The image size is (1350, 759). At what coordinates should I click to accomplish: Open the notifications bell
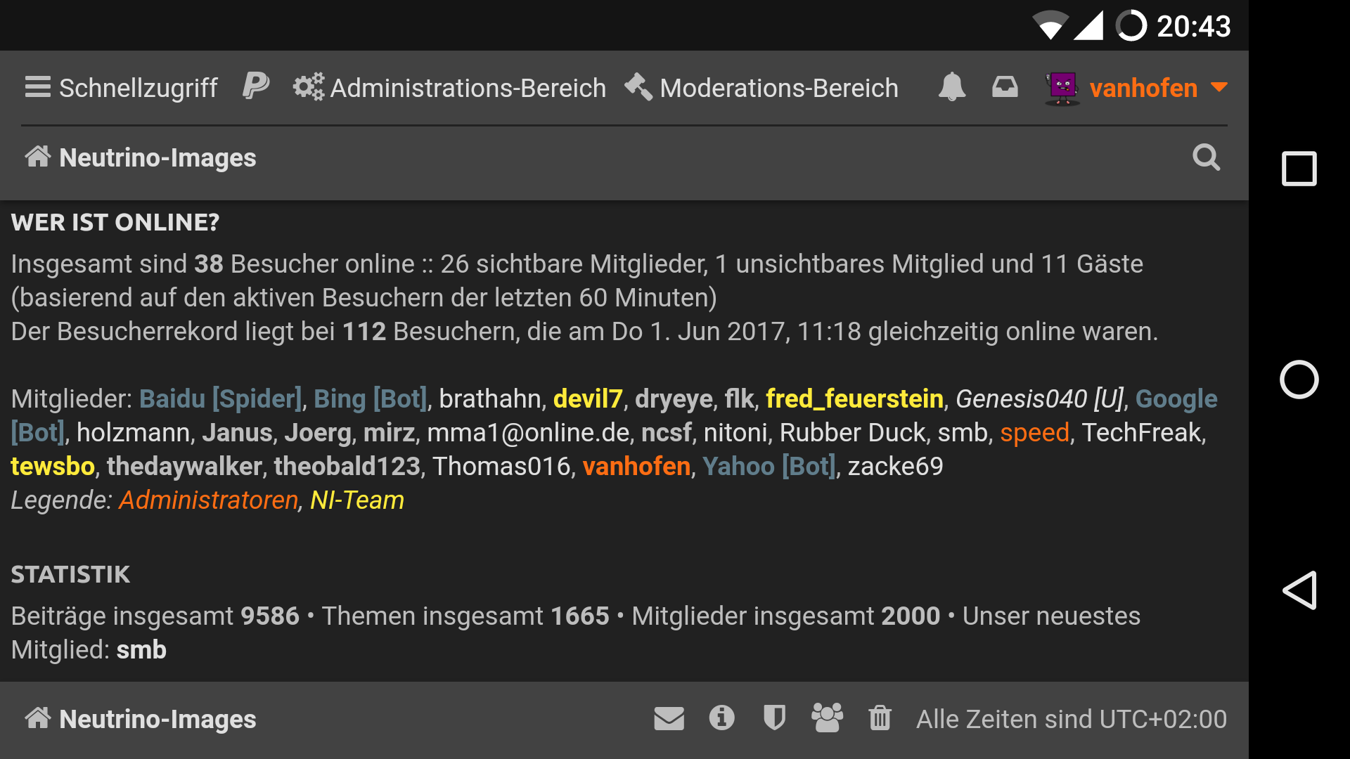(x=951, y=87)
